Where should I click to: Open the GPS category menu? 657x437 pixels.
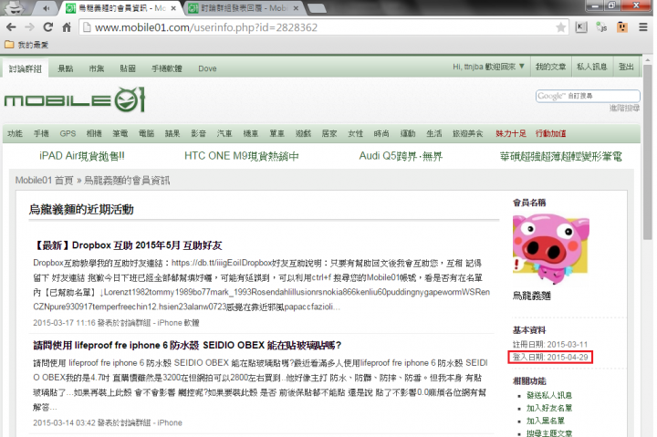click(x=68, y=134)
